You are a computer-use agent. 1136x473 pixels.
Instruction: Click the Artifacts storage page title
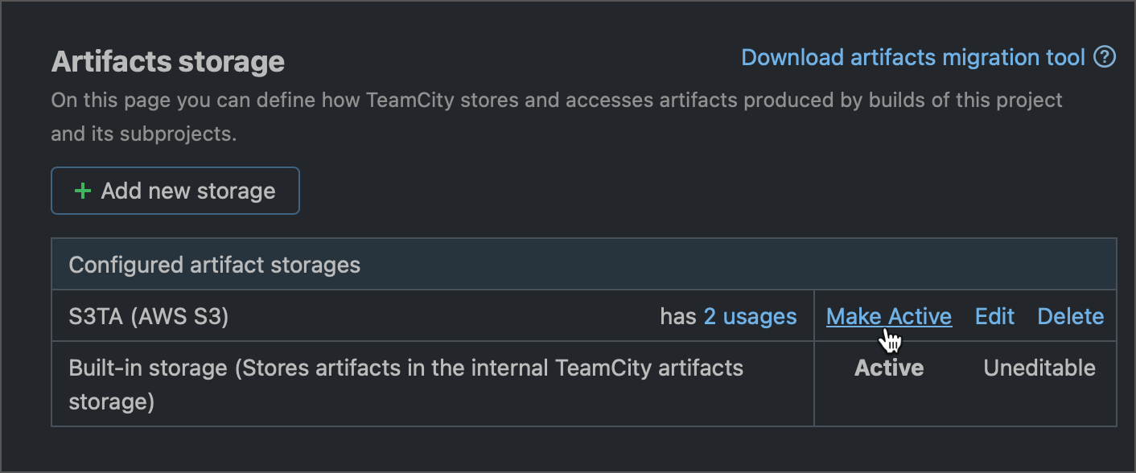[x=167, y=61]
